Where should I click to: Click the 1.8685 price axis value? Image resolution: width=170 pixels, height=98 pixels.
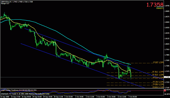point(167,11)
